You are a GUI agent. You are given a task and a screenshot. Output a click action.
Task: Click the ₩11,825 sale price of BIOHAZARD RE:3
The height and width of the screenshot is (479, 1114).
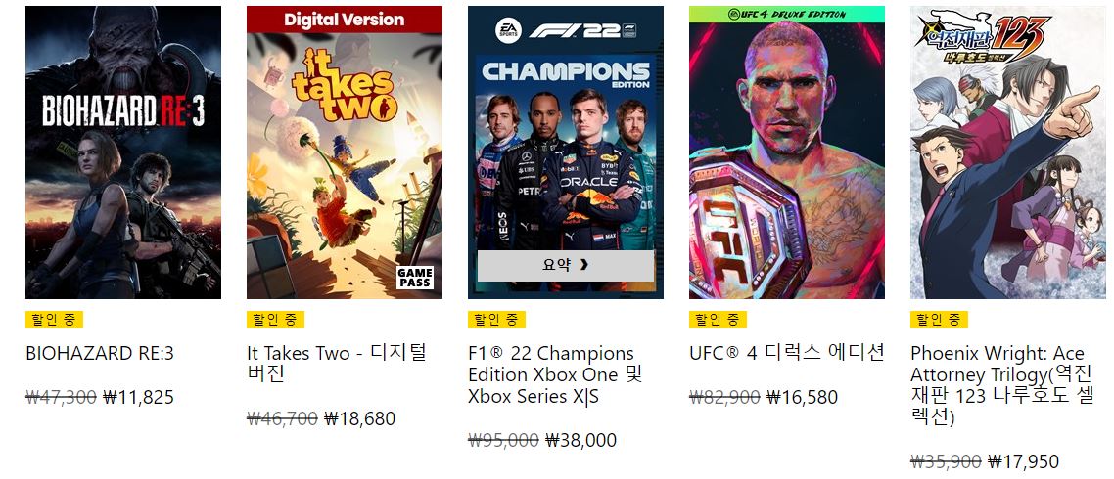139,398
